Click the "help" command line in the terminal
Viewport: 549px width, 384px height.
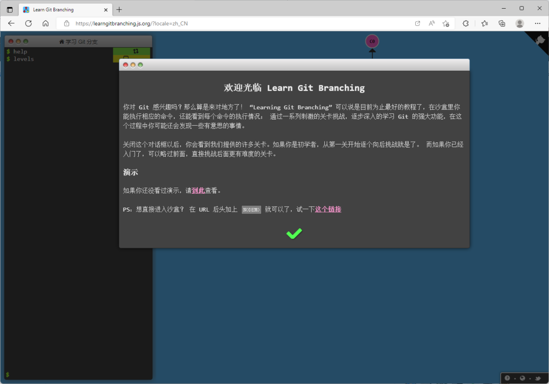click(20, 51)
